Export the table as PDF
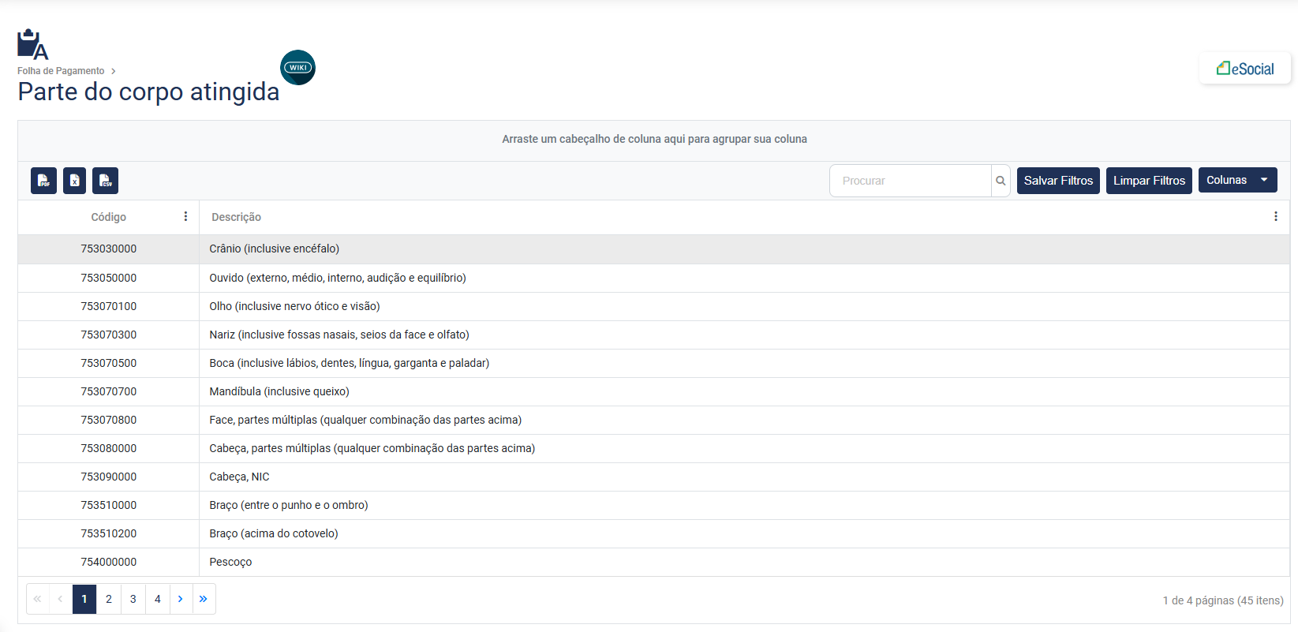This screenshot has width=1298, height=632. tap(43, 181)
